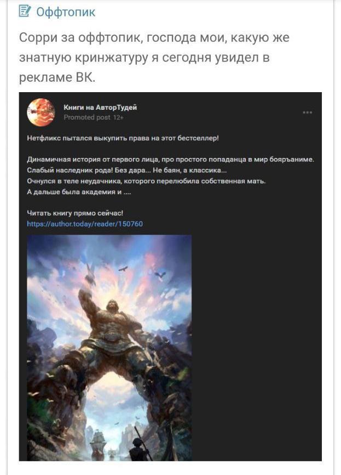Click the рекламе ВК text in heading
Image resolution: width=341 pixels, height=475 pixels.
(57, 77)
